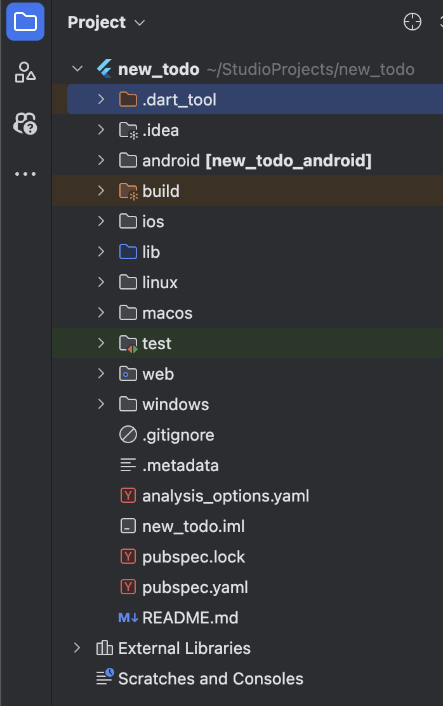The width and height of the screenshot is (443, 706).
Task: Select the build directory label
Action: pos(161,191)
